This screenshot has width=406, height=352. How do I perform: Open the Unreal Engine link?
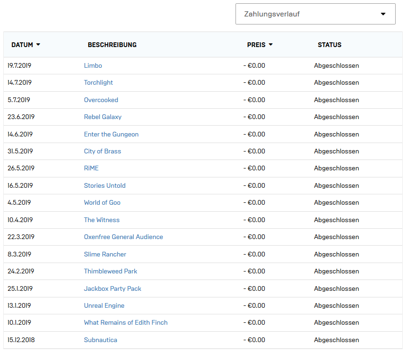coord(104,306)
